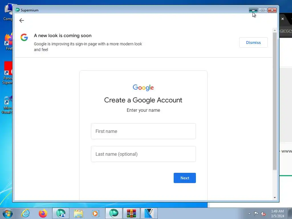Screen dimensions: 292x219
Task: Open the clock showing 1:49 AM
Action: point(277,213)
